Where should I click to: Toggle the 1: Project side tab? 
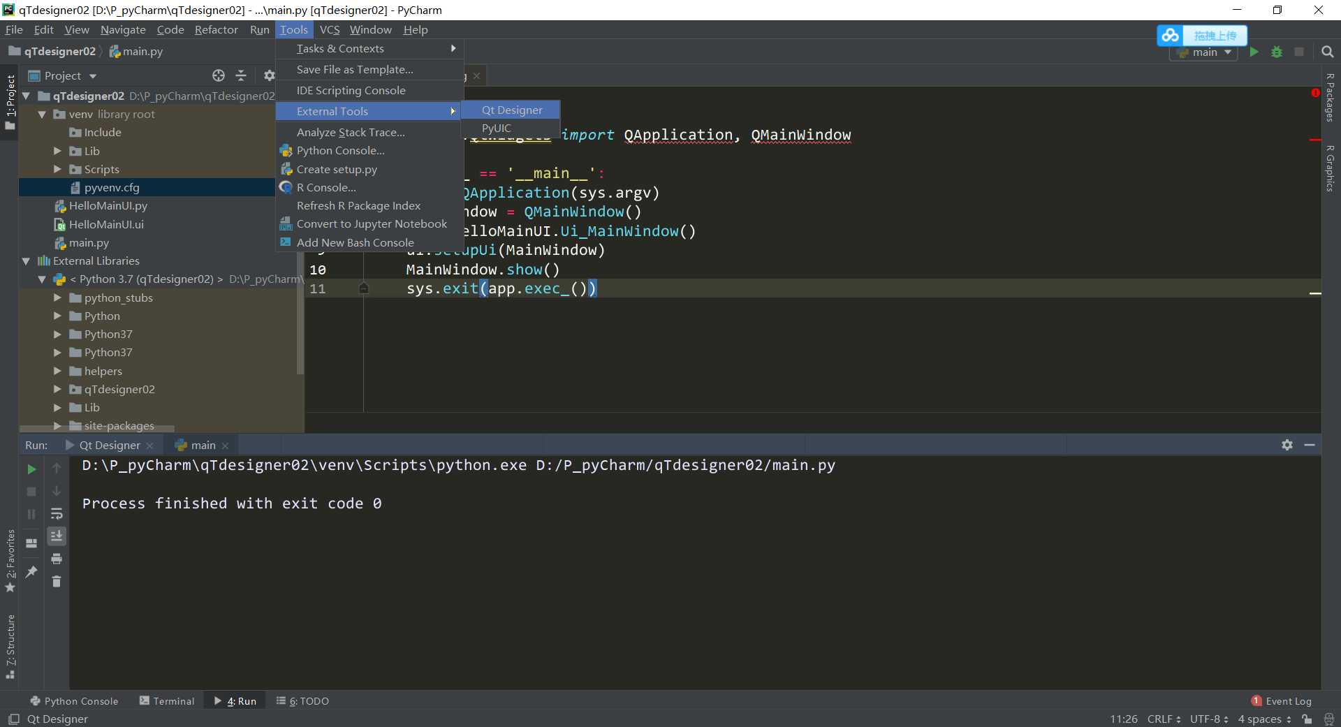click(x=10, y=103)
